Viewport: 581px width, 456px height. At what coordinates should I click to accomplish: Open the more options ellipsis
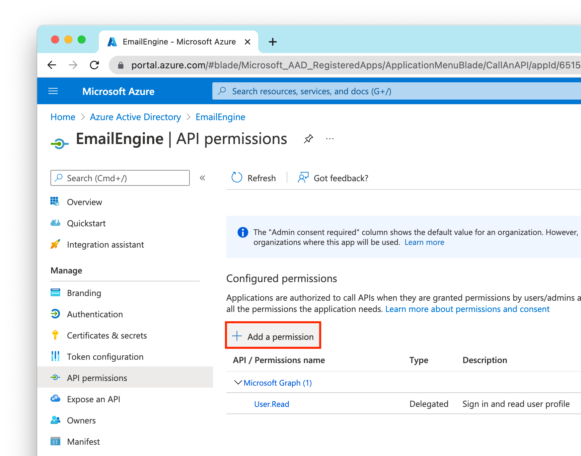click(330, 139)
